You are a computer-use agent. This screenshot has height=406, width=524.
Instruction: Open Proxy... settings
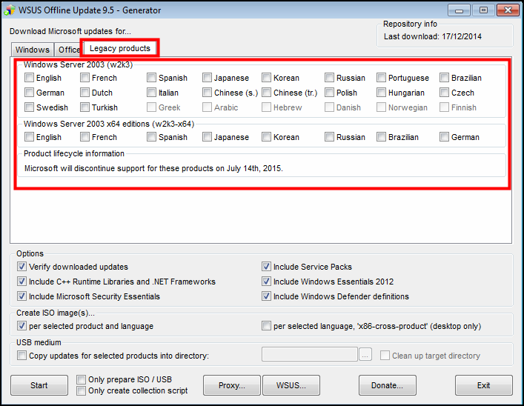tap(232, 385)
